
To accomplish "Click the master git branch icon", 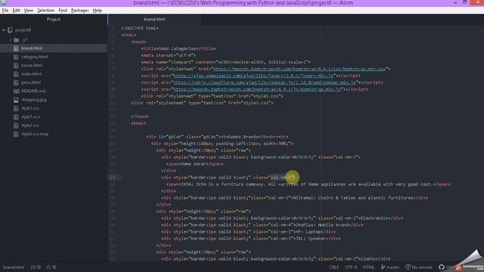I will coord(383,267).
